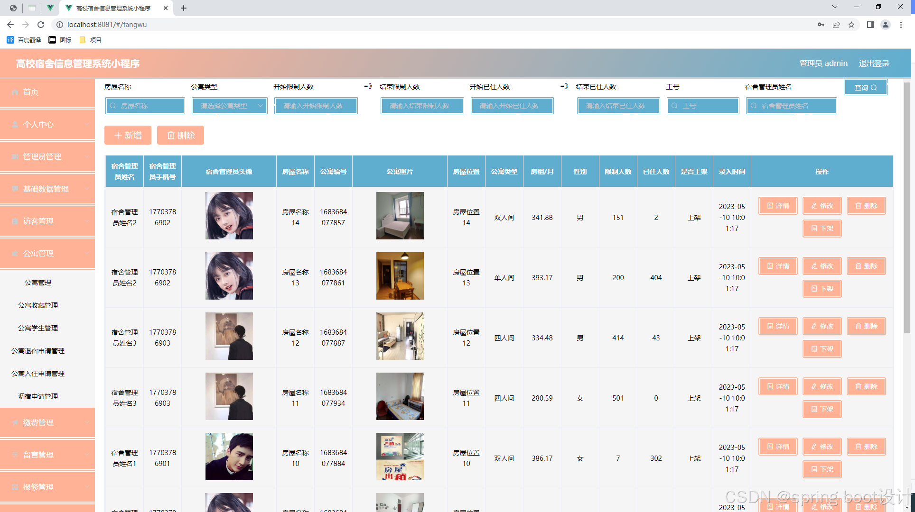
Task: Open 公寓收藏管理 submenu item
Action: tap(38, 305)
